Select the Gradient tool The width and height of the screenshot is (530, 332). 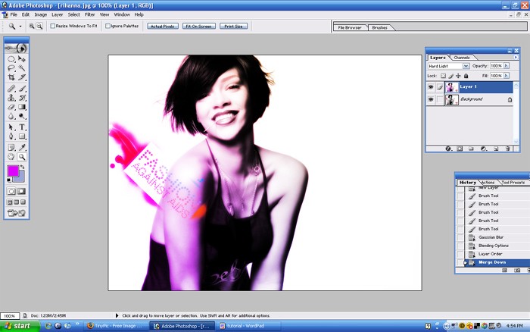(x=22, y=107)
